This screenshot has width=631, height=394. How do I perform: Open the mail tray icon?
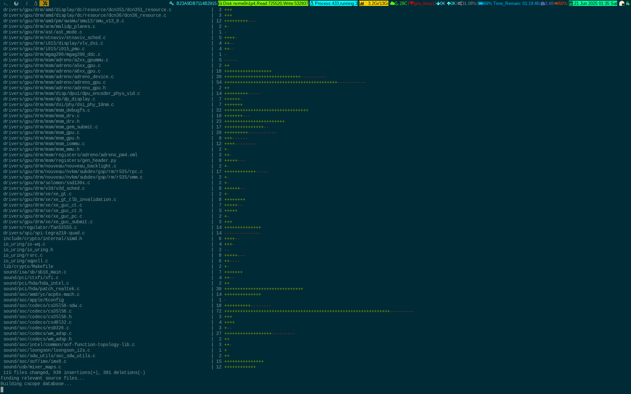(x=622, y=3)
